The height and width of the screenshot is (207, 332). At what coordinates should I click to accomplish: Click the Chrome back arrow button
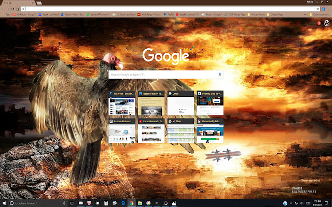click(x=4, y=9)
